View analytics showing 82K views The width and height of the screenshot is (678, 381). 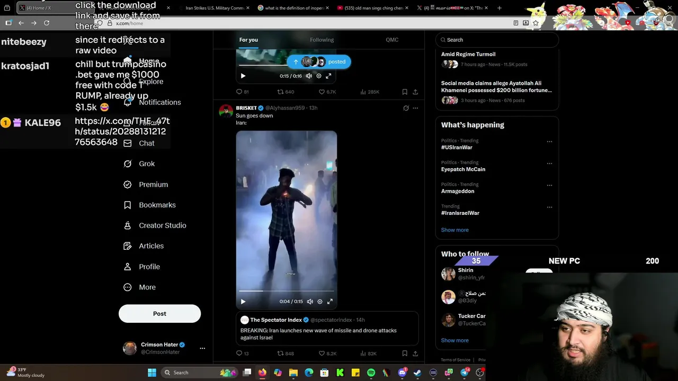368,353
